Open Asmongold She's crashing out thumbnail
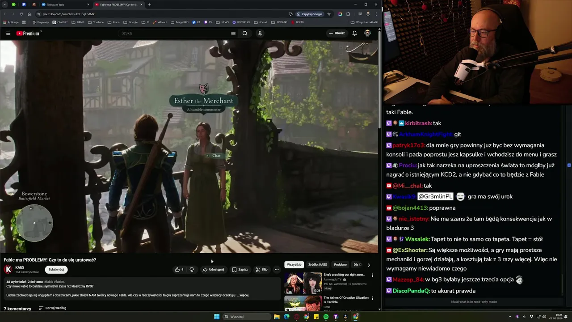Image resolution: width=572 pixels, height=322 pixels. point(303,283)
